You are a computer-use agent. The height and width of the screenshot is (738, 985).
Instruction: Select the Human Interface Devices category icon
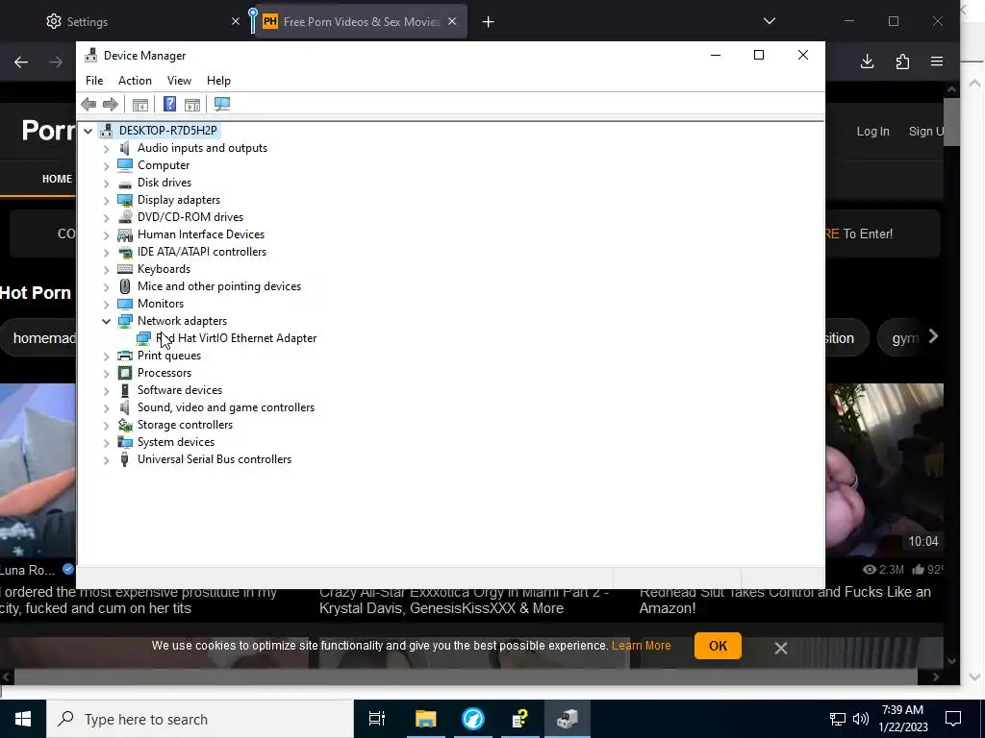125,234
